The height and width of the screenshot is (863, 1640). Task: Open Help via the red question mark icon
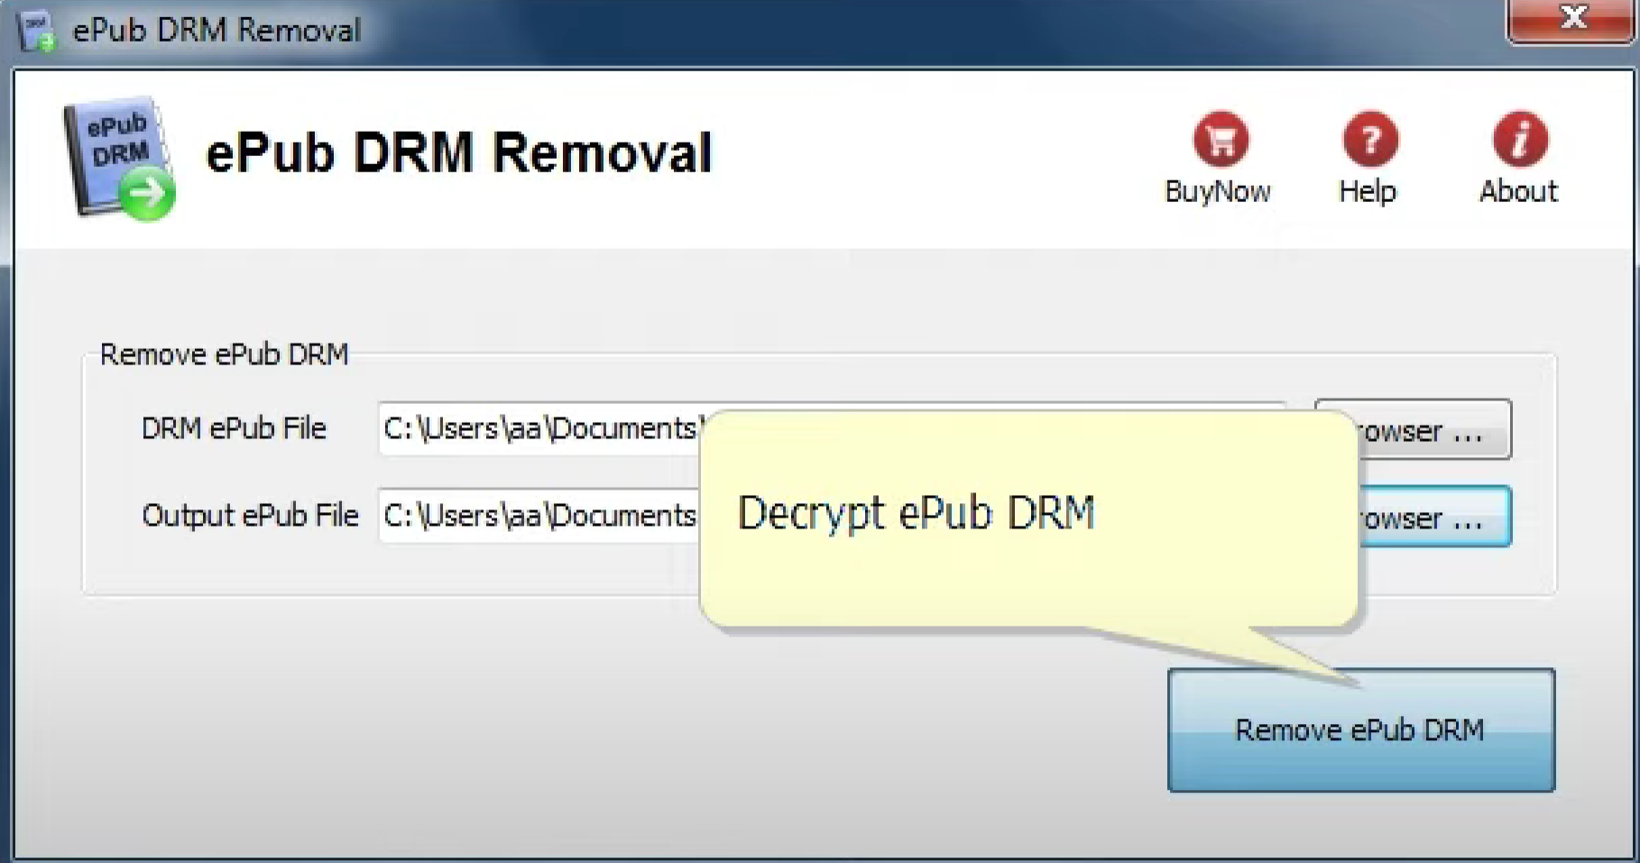pyautogui.click(x=1370, y=140)
